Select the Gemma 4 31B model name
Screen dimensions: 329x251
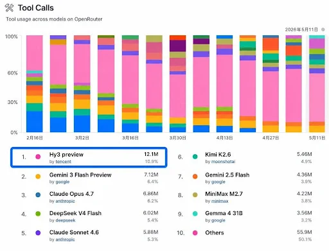tap(224, 213)
